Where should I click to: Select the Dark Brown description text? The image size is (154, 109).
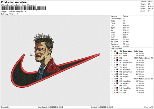tap(127, 72)
